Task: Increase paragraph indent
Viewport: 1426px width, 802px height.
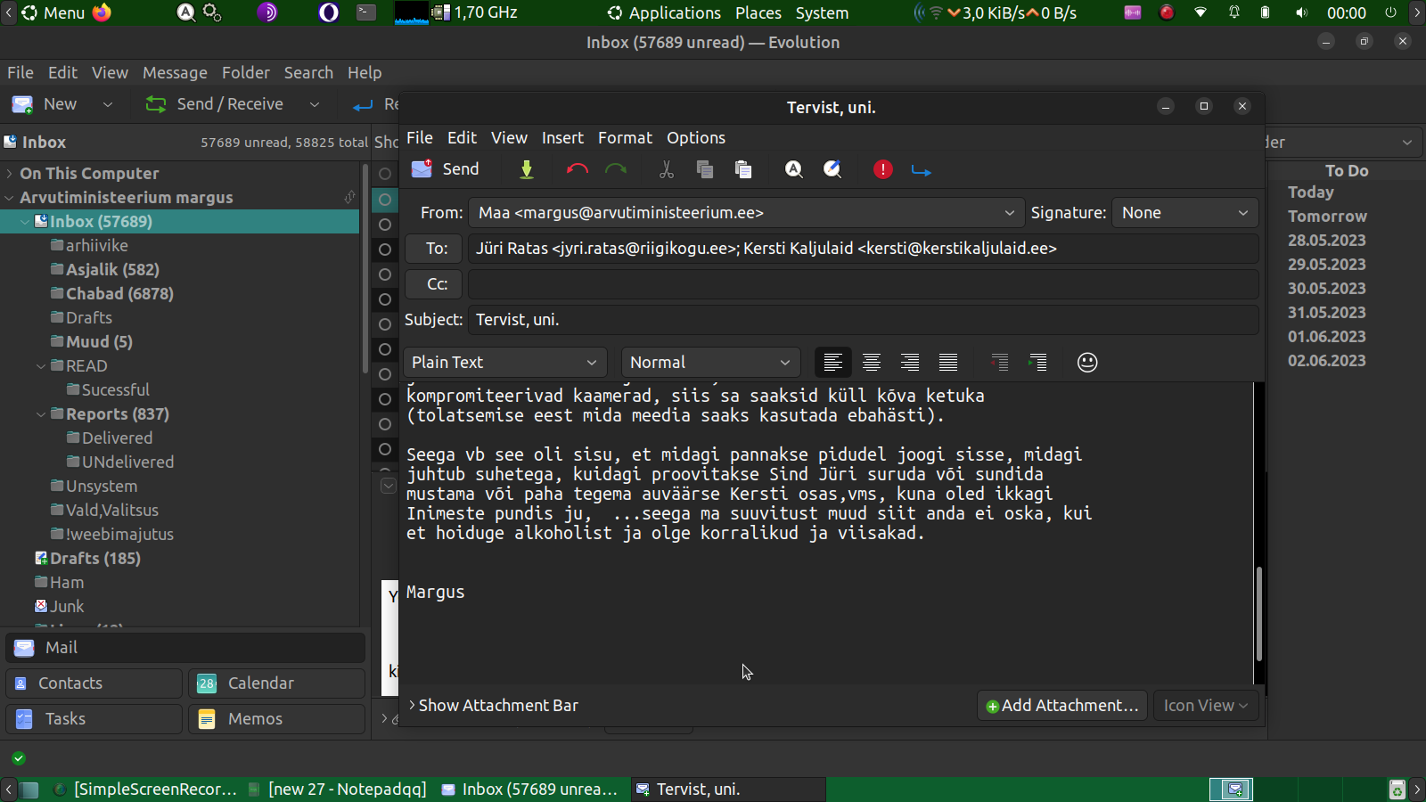Action: (x=1037, y=363)
